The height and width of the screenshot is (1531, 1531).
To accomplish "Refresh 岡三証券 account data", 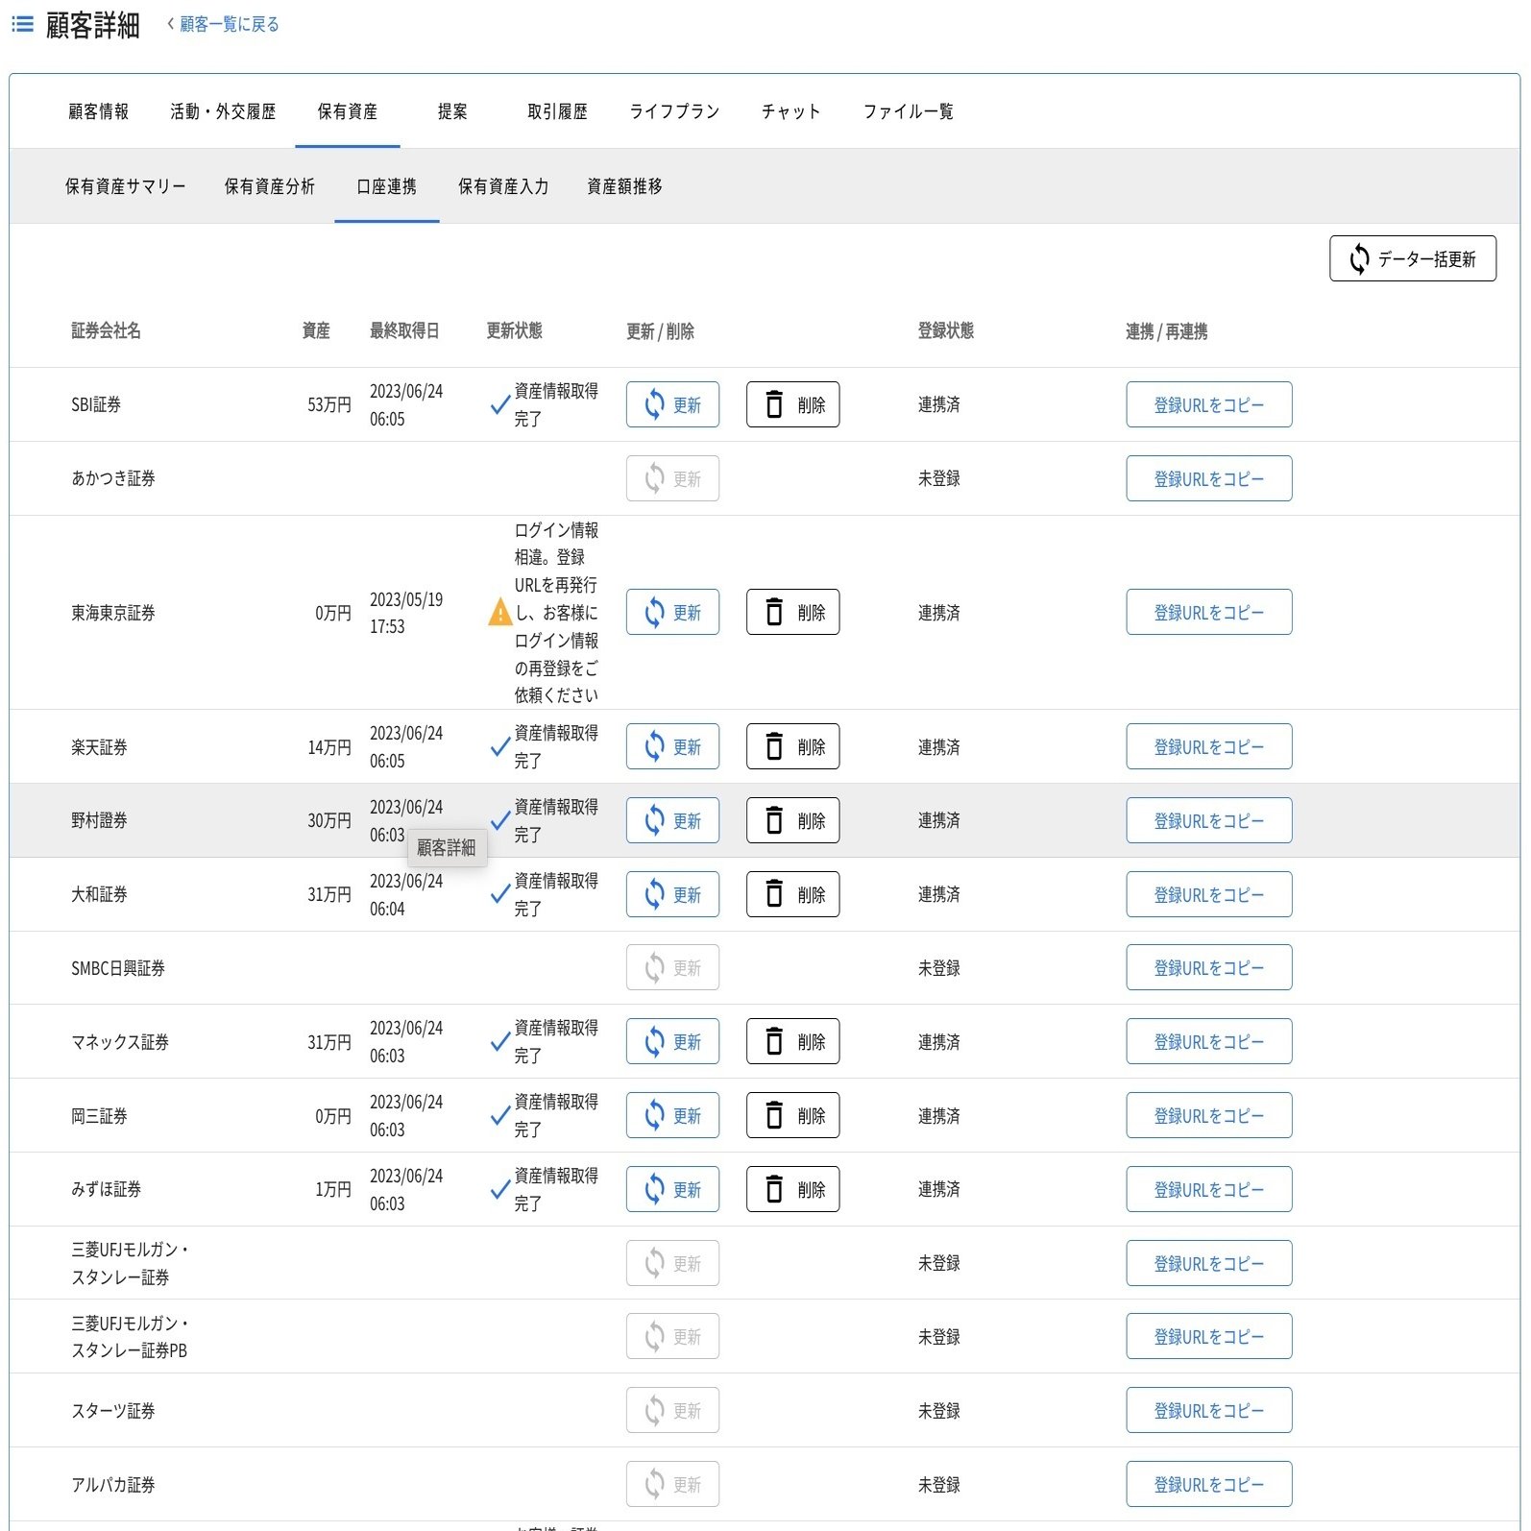I will [x=672, y=1115].
